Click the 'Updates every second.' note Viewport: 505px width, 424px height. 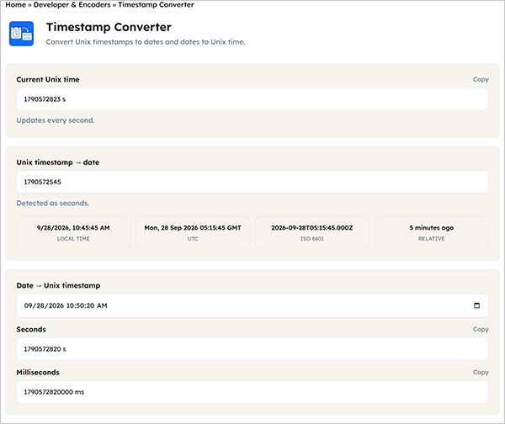56,120
